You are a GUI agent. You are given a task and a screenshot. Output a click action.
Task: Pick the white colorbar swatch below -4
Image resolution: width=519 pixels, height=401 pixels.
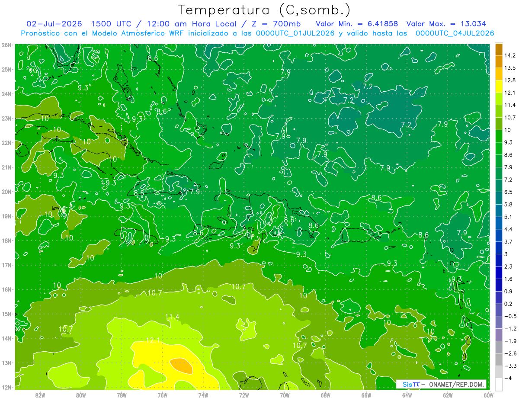pyautogui.click(x=499, y=384)
